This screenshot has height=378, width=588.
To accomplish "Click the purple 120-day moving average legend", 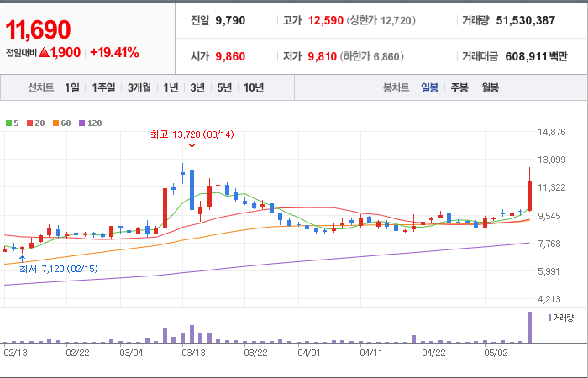I will click(91, 123).
